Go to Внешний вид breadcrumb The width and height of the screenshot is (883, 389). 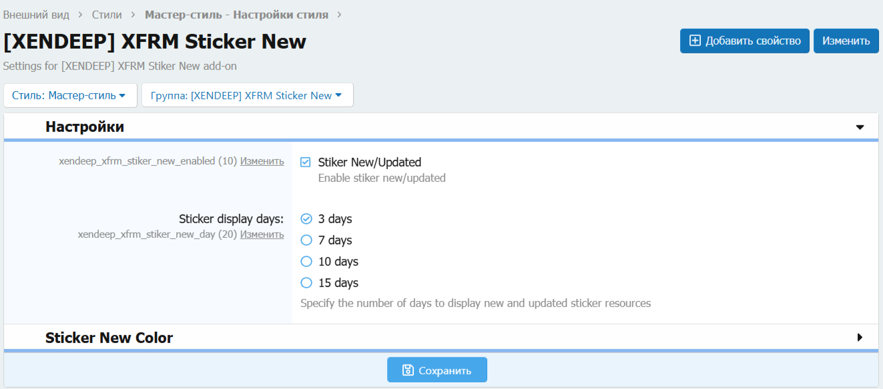[36, 14]
